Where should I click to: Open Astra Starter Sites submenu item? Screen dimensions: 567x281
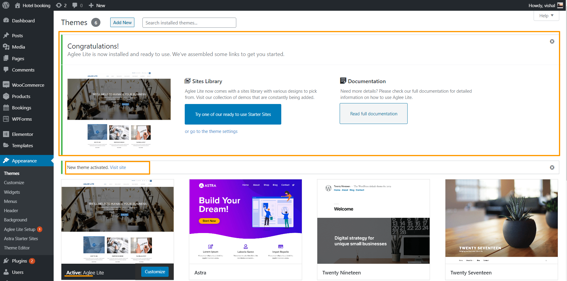point(21,238)
